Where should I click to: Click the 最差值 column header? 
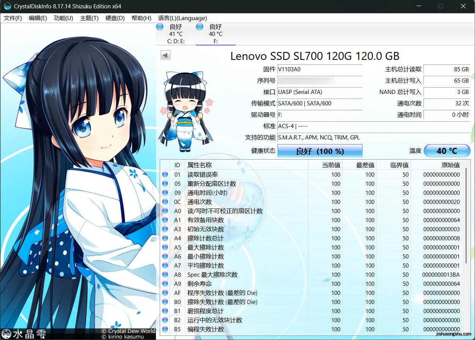coord(359,165)
